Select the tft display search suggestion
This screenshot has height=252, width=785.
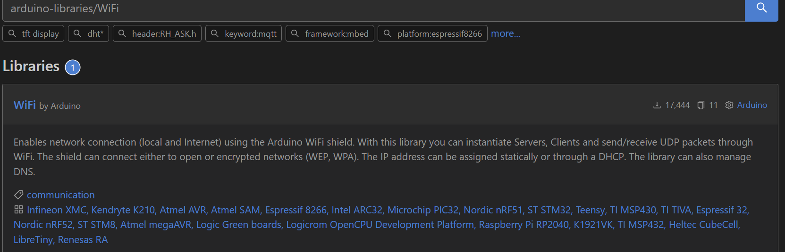tap(34, 33)
